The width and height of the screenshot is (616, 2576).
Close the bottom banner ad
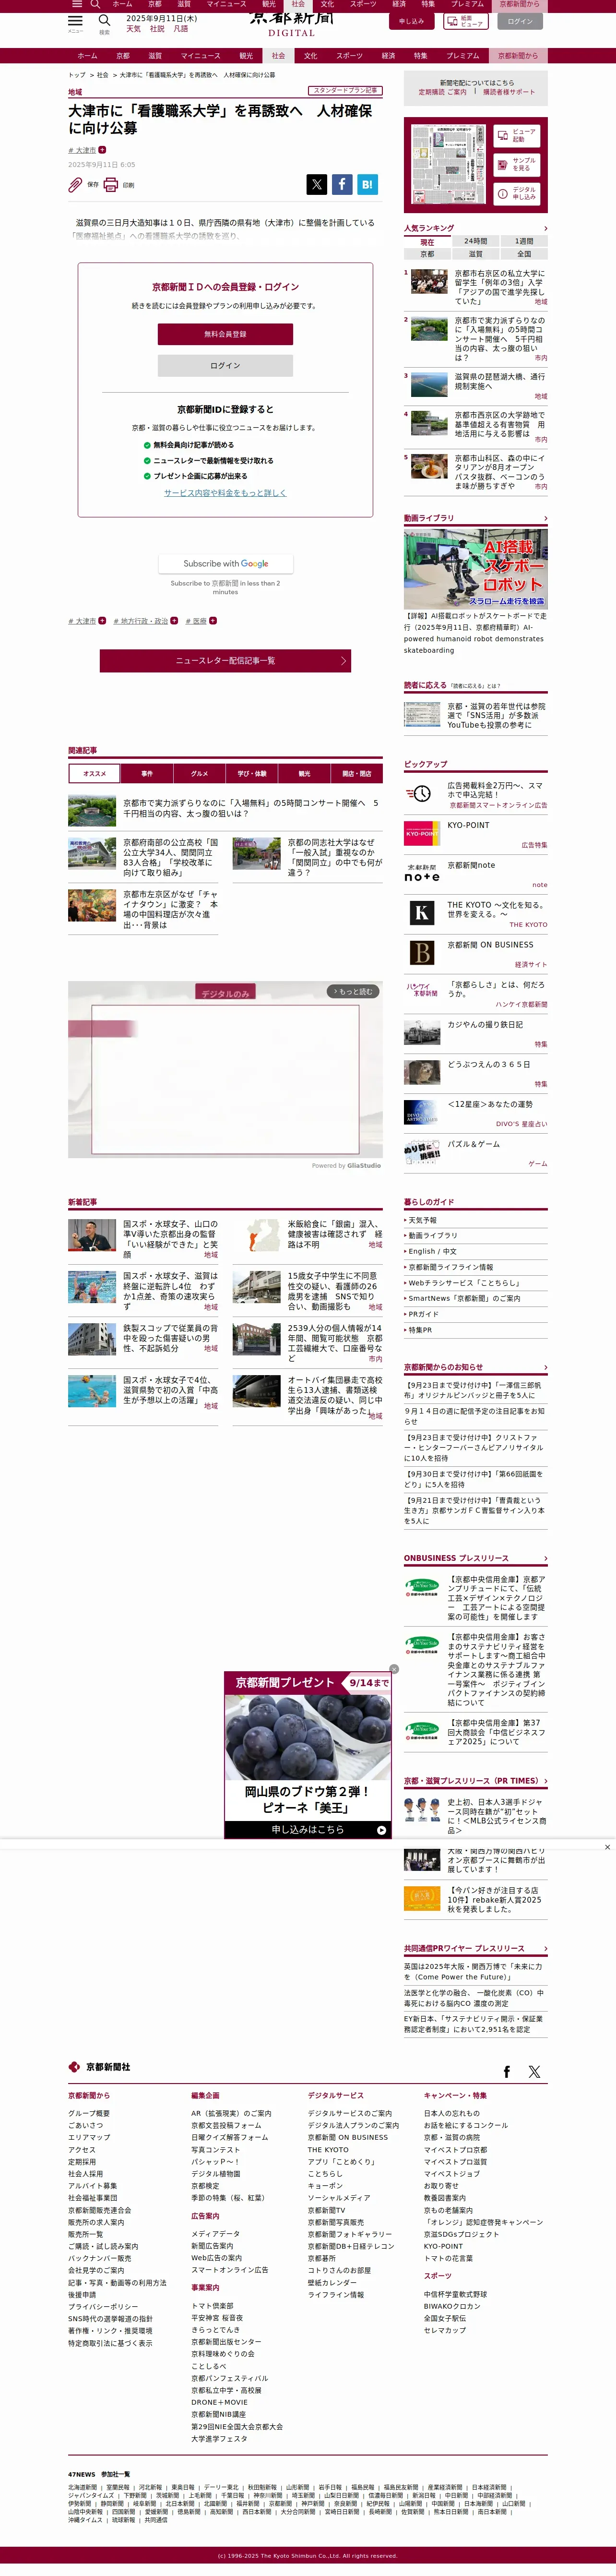607,1847
